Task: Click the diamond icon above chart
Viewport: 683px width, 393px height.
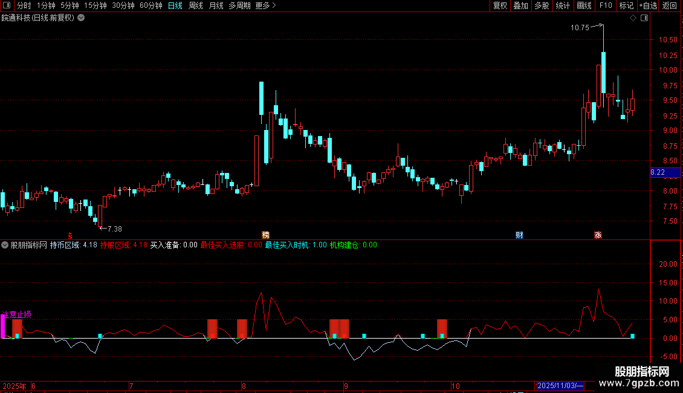Action: click(633, 18)
